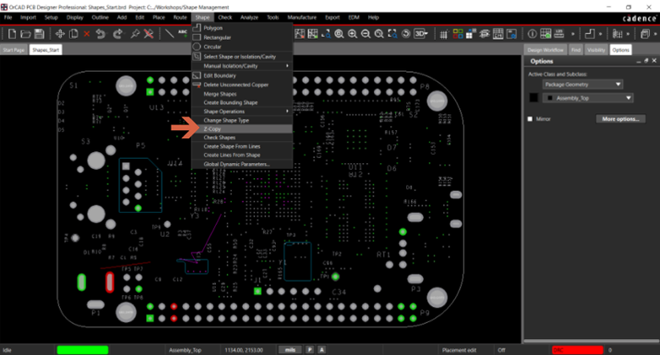Viewport: 660px width, 355px height.
Task: Click the Show Element info icon
Action: coord(532,34)
